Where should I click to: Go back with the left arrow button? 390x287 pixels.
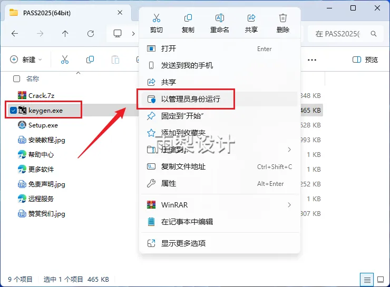15,34
